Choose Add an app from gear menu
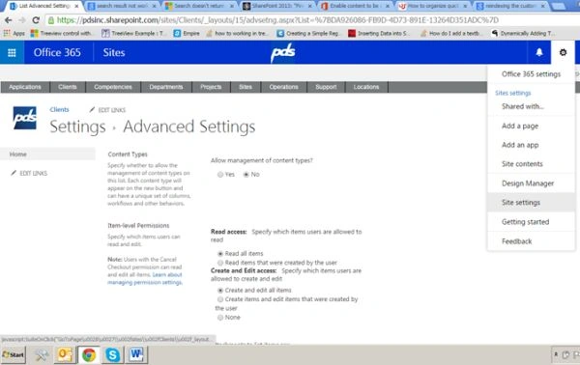The height and width of the screenshot is (365, 580). coord(531,145)
